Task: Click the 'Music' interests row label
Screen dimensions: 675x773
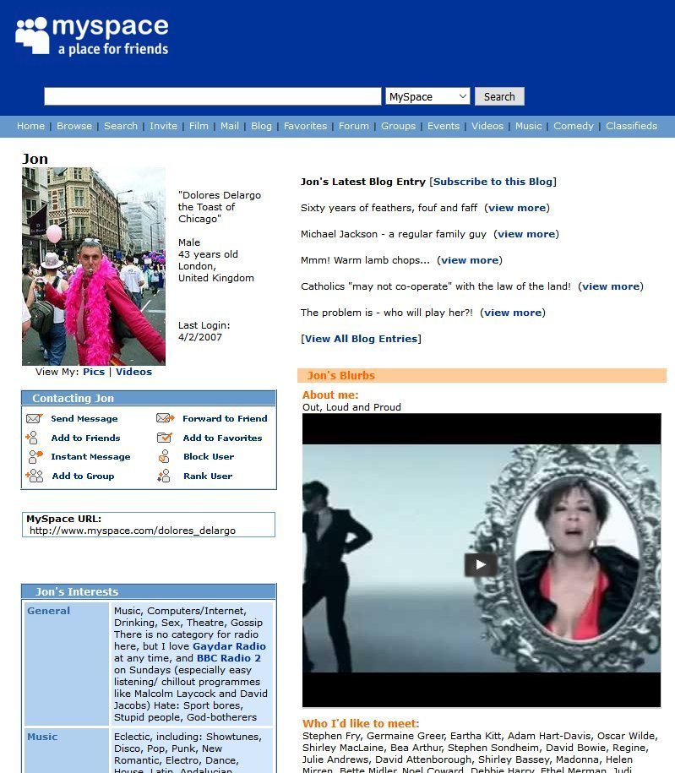Action: point(42,737)
